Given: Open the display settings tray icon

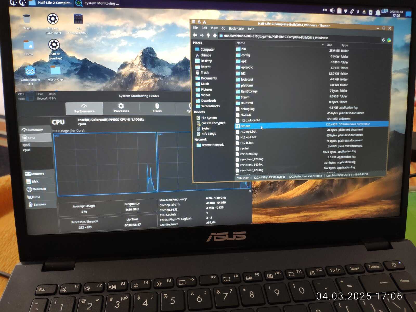Looking at the screenshot, I should pyautogui.click(x=385, y=11).
